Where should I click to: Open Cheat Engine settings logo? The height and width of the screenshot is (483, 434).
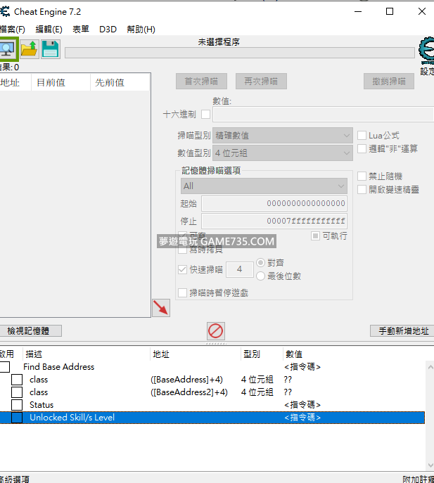click(426, 51)
